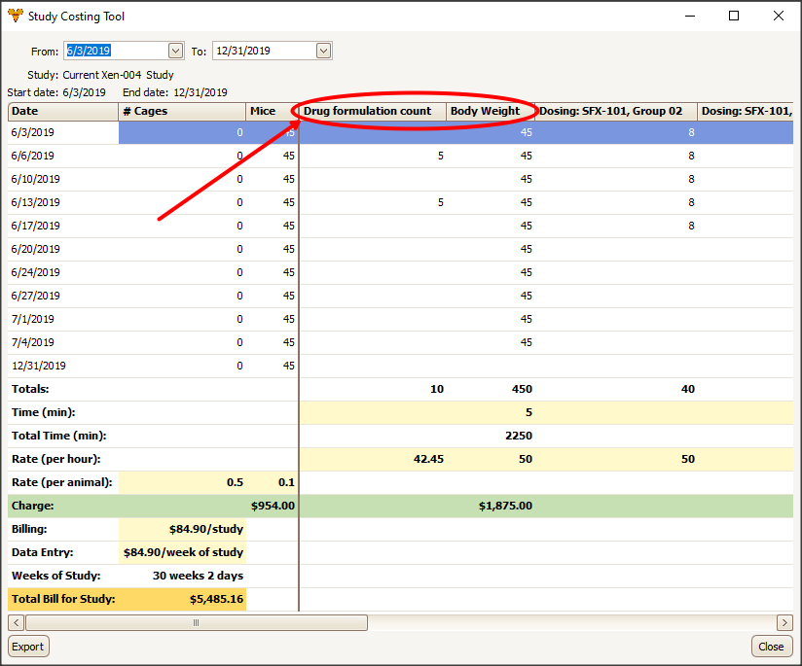
Task: Click the Weeks of Study label
Action: [56, 576]
